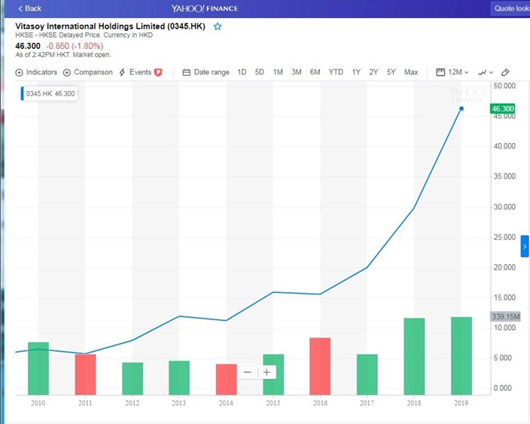This screenshot has width=530, height=424.
Task: Zoom in the chart with plus button
Action: click(x=267, y=372)
